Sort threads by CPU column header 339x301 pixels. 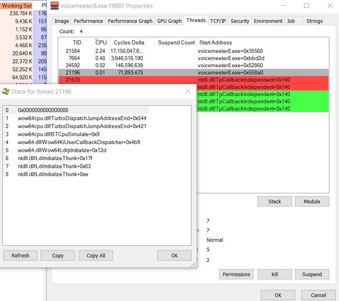click(101, 42)
